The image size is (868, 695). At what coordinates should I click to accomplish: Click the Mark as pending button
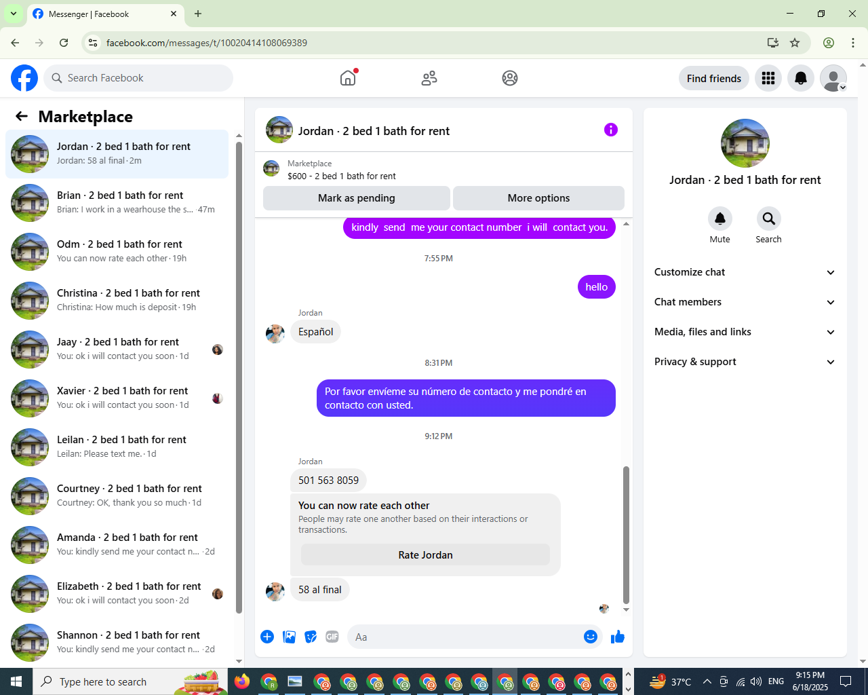coord(357,198)
